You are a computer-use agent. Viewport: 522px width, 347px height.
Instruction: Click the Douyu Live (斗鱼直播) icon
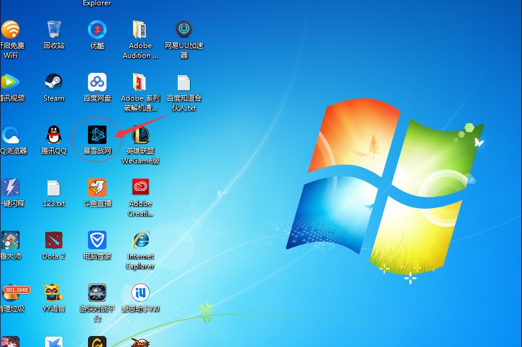97,187
